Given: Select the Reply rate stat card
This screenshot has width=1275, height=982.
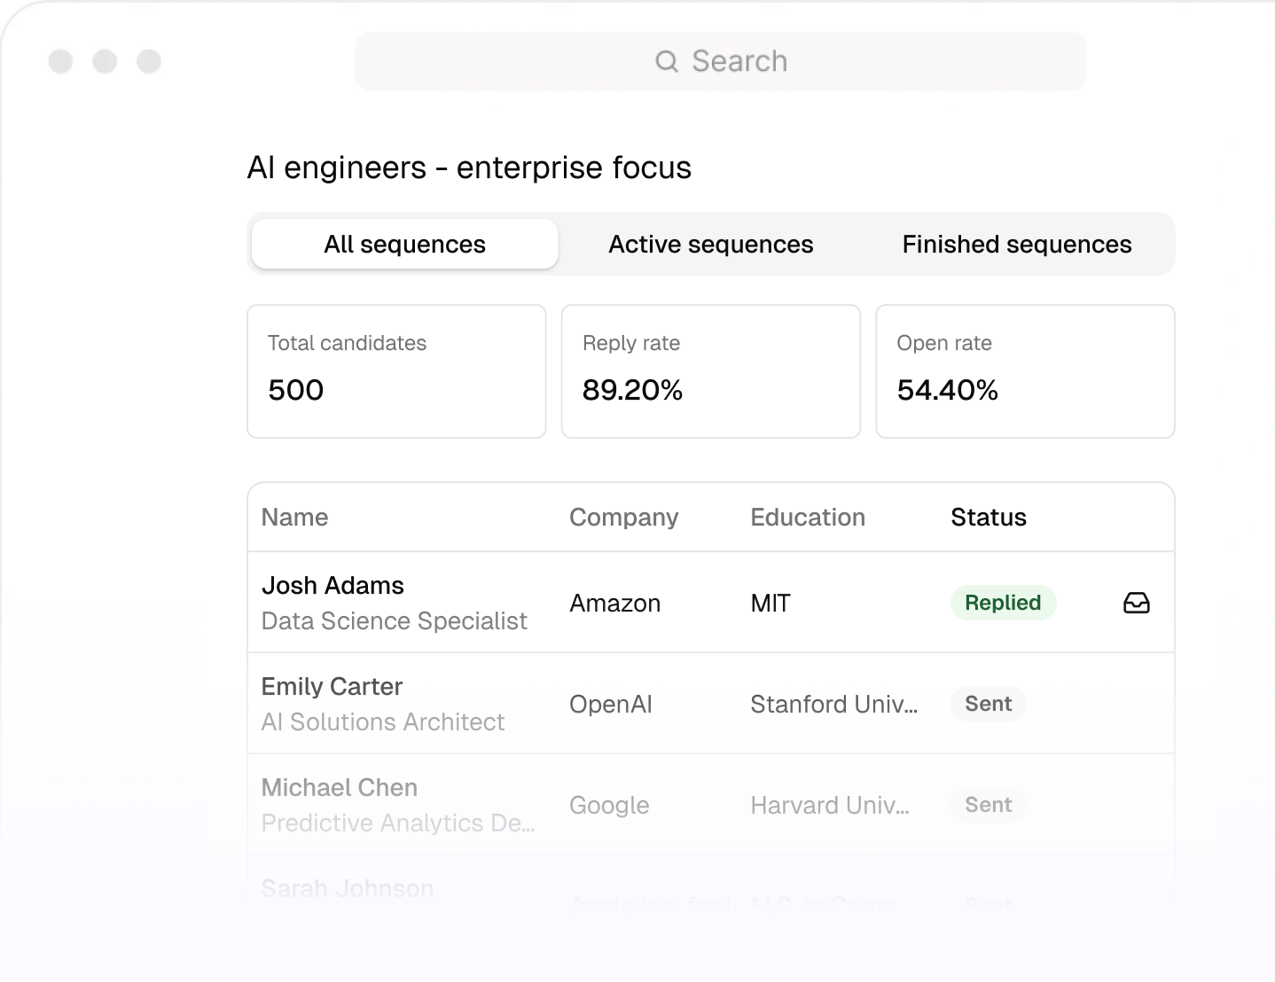Looking at the screenshot, I should point(710,371).
